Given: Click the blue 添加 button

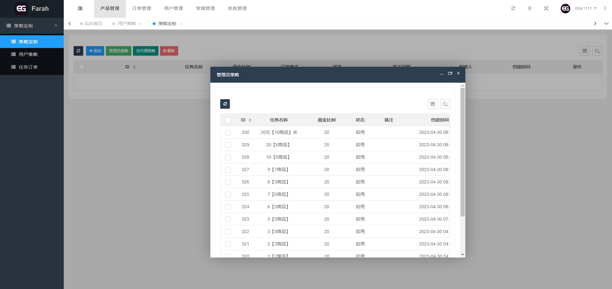Looking at the screenshot, I should click(95, 51).
